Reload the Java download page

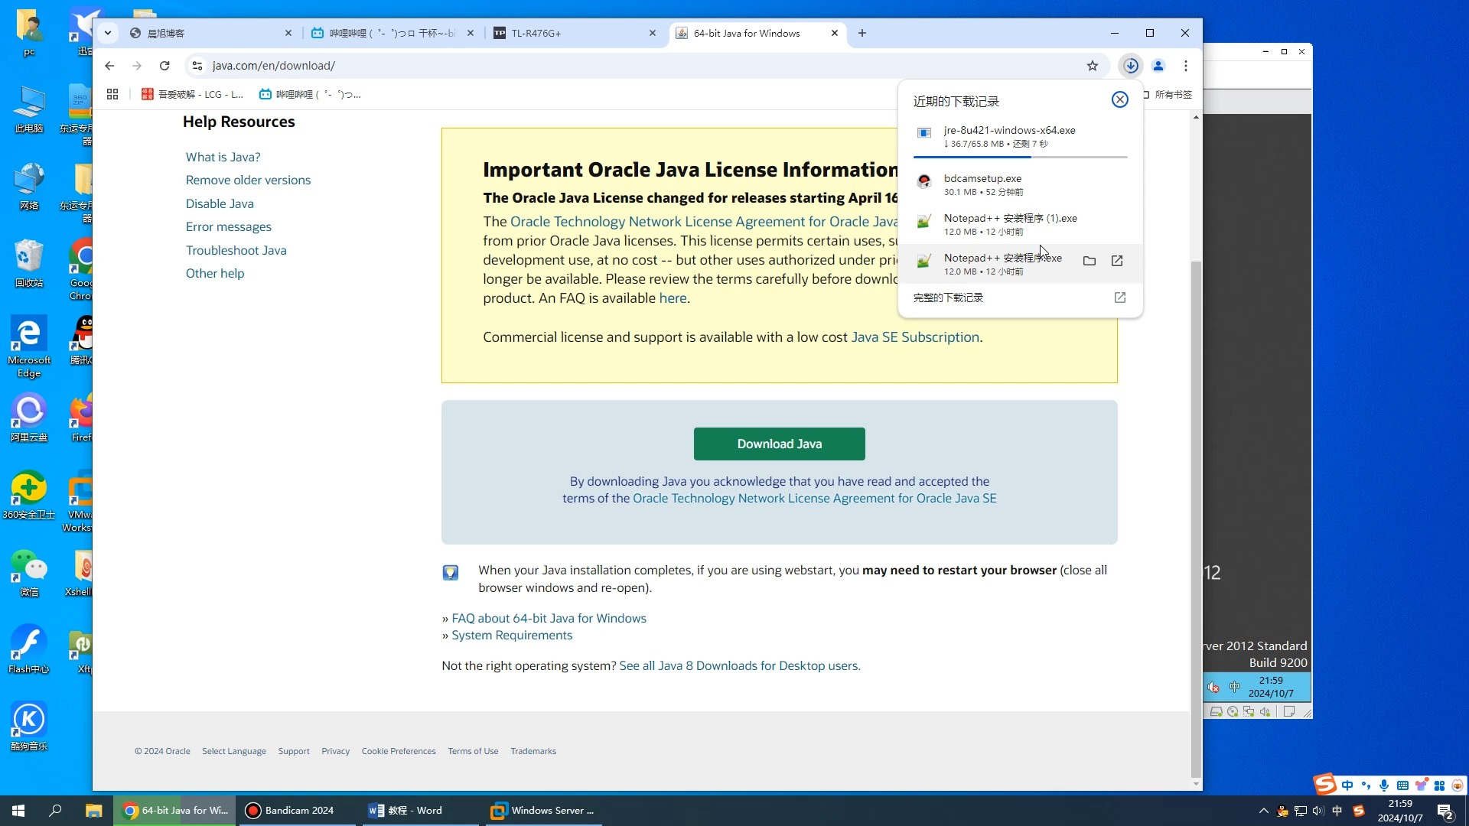(x=164, y=66)
